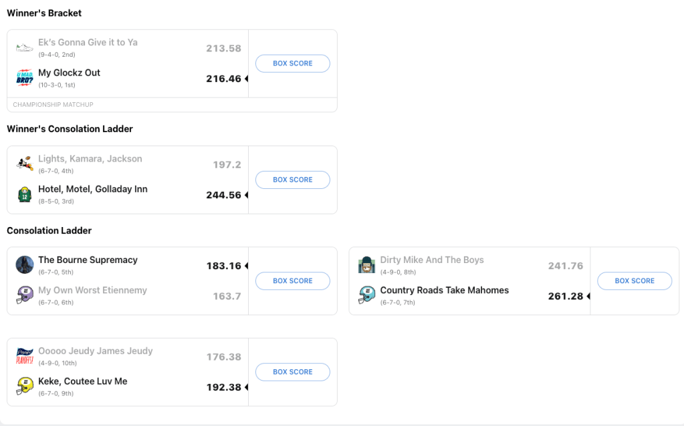Click the 261.28 winning score
This screenshot has width=684, height=426.
click(565, 296)
